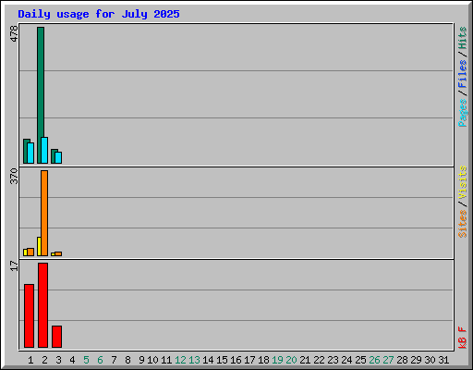Click day 18 on the x-axis
Viewport: 473px width, 370px height.
[x=263, y=360]
